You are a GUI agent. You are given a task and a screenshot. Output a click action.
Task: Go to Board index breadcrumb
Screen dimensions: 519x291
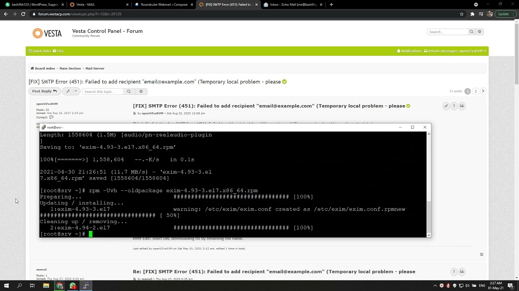click(43, 68)
